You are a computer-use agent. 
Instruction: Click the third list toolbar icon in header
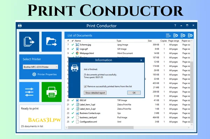coord(183,35)
